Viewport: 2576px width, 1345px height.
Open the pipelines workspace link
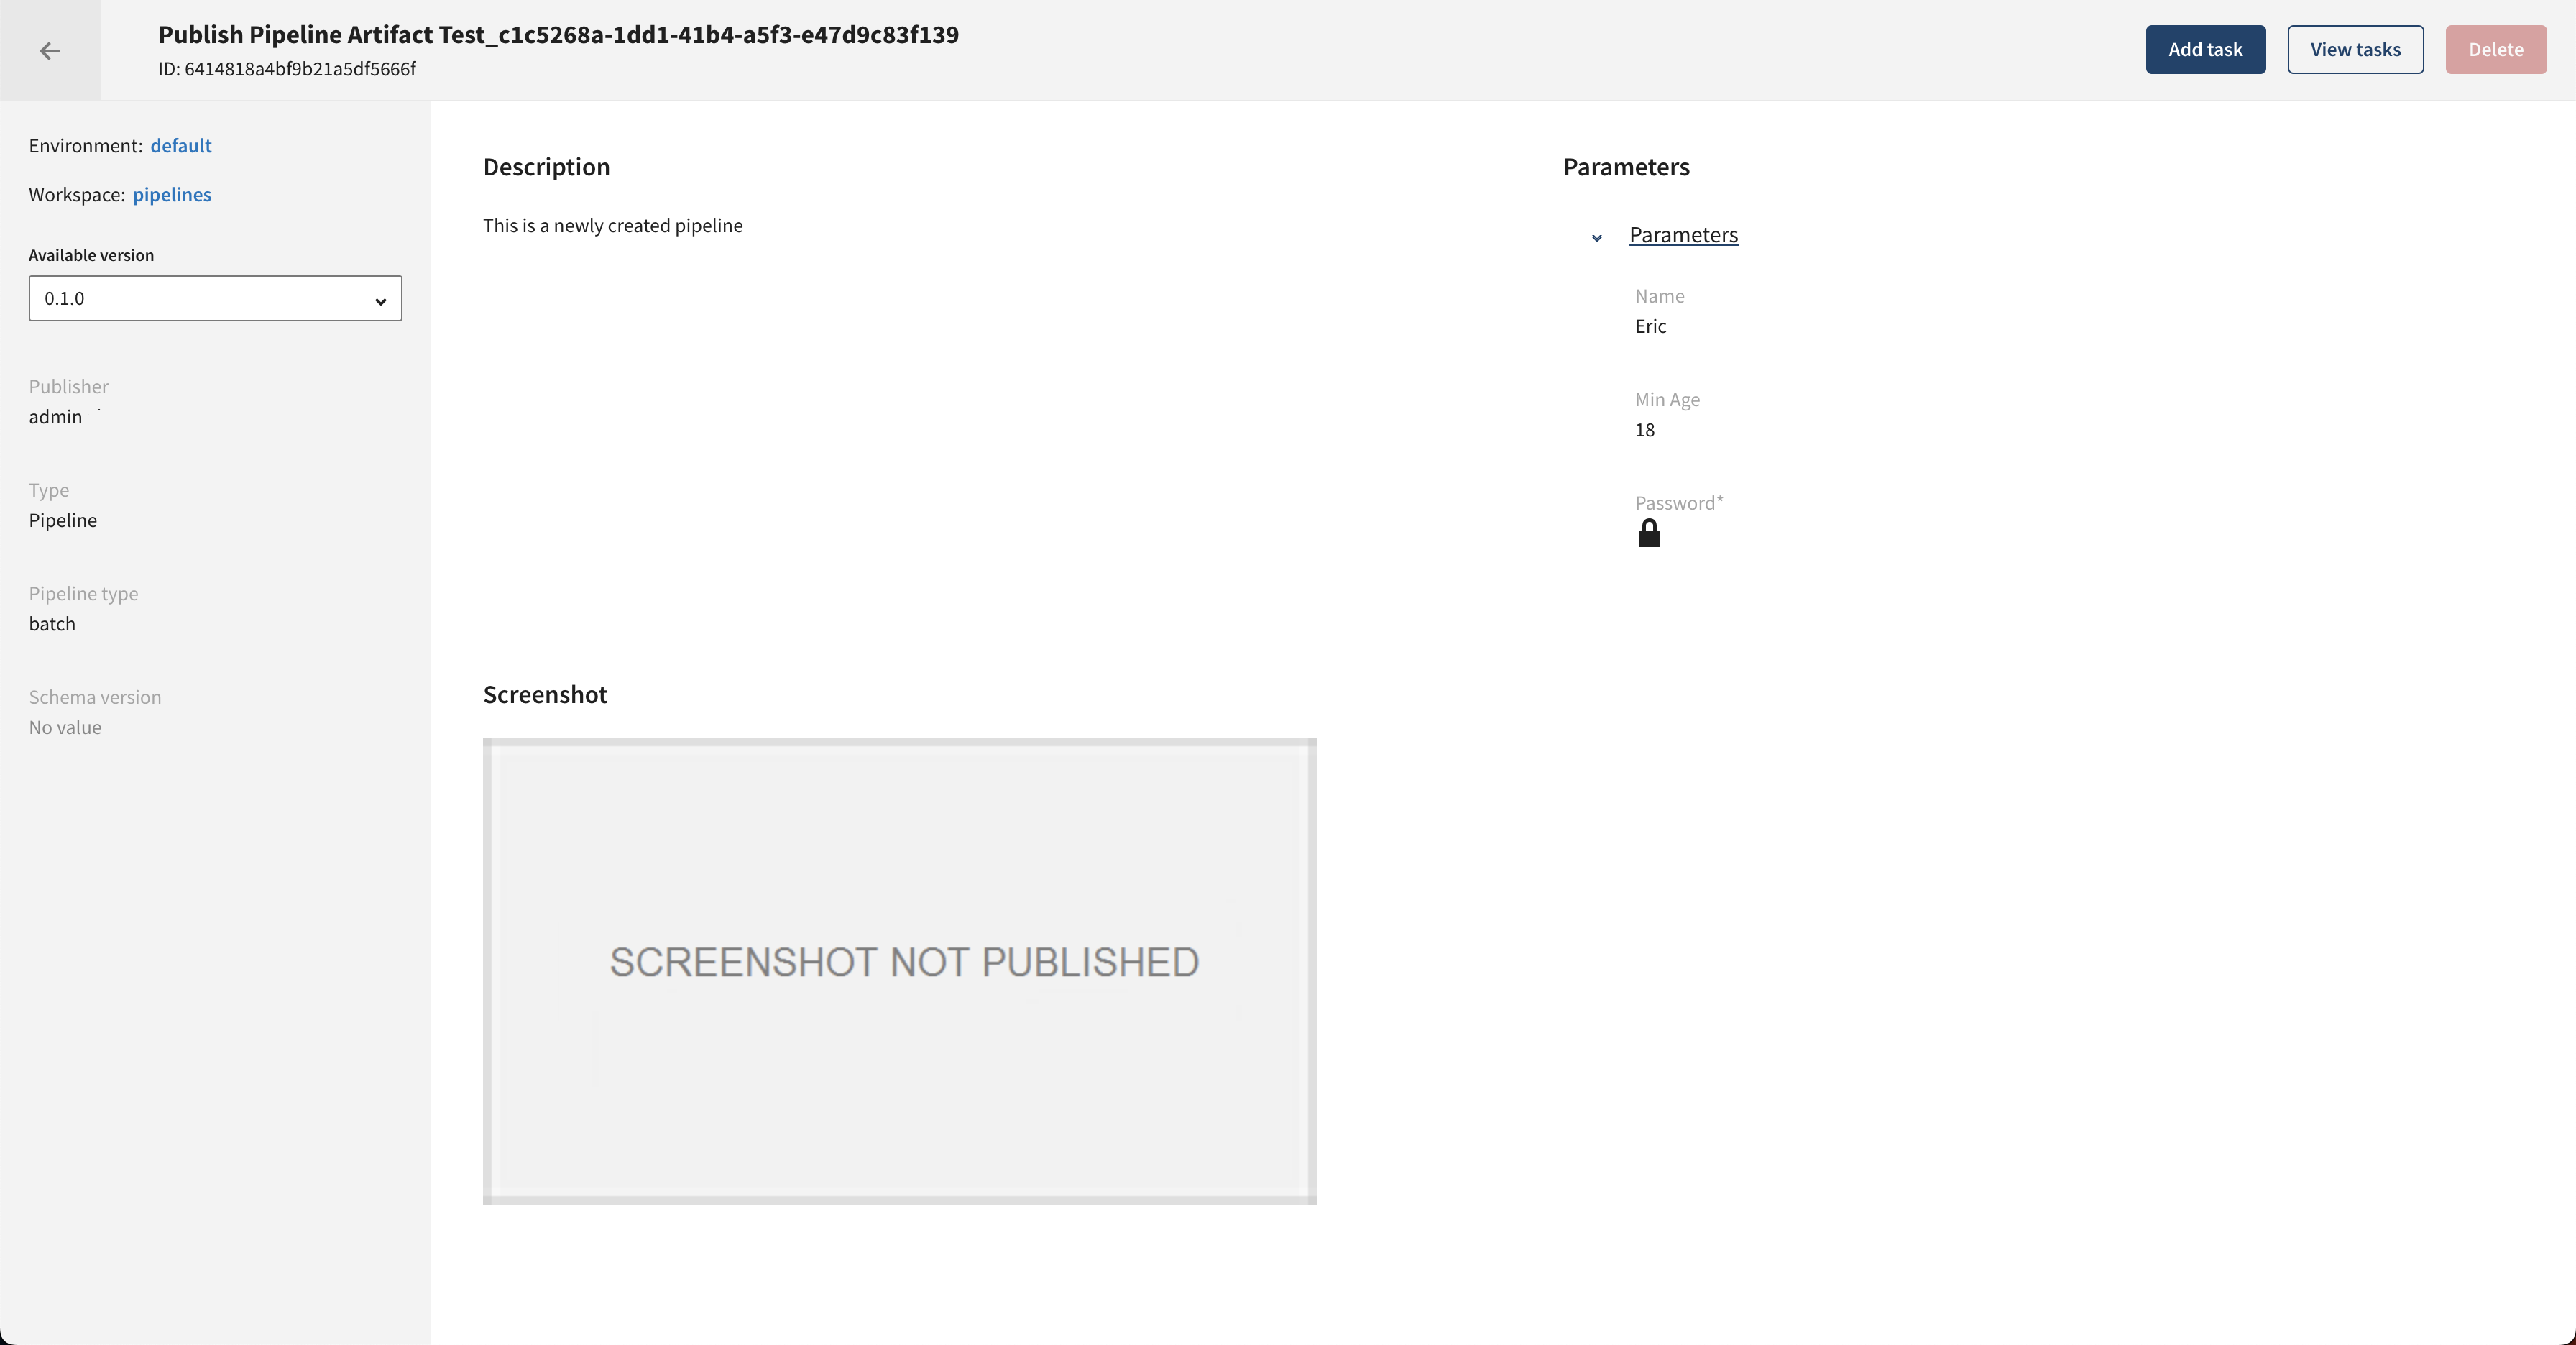pos(172,195)
